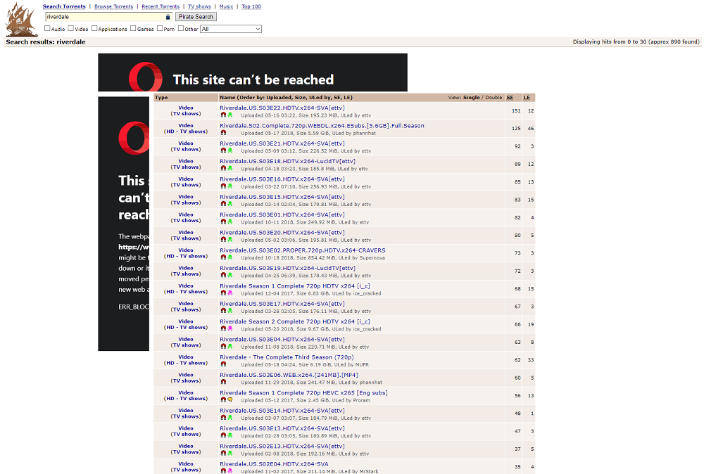Image resolution: width=704 pixels, height=474 pixels.
Task: Check the Applications checkbox
Action: click(94, 28)
